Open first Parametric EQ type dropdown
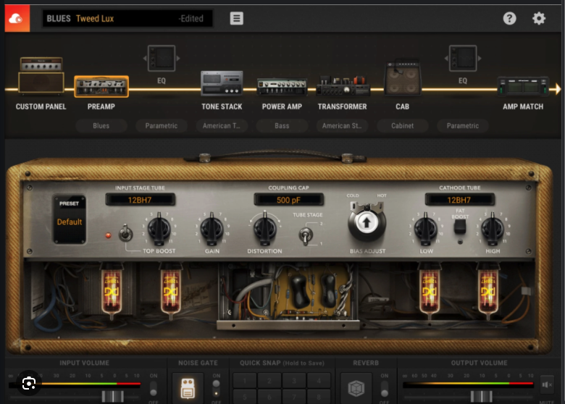The image size is (565, 404). pos(162,126)
